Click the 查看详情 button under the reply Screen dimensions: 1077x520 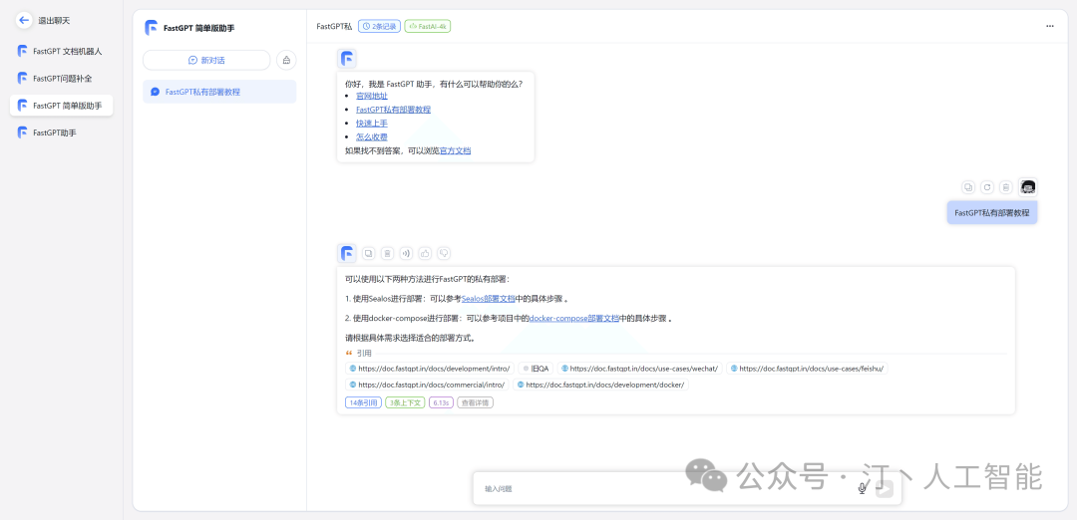coord(475,402)
